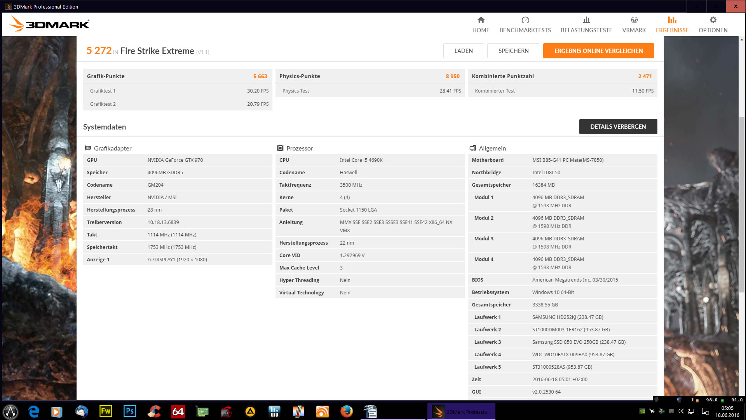This screenshot has height=420, width=746.
Task: Open Belastungsteste bar chart icon
Action: pyautogui.click(x=586, y=20)
